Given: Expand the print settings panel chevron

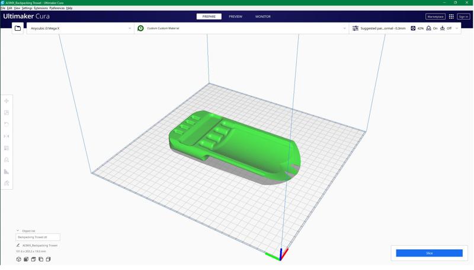Looking at the screenshot, I should pos(457,28).
